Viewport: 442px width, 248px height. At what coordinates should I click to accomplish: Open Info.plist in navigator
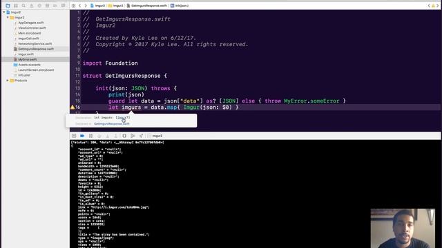24,75
